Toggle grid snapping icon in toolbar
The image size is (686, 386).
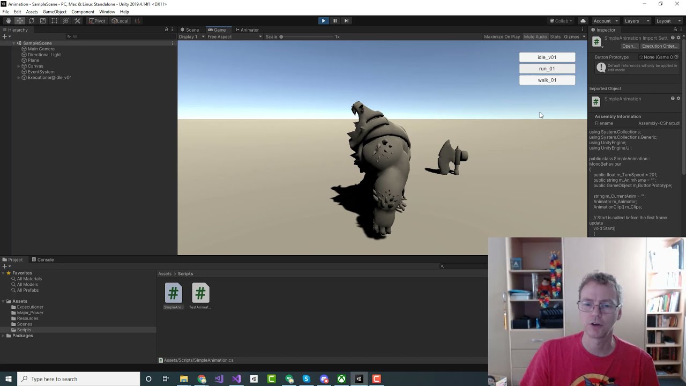(x=137, y=21)
